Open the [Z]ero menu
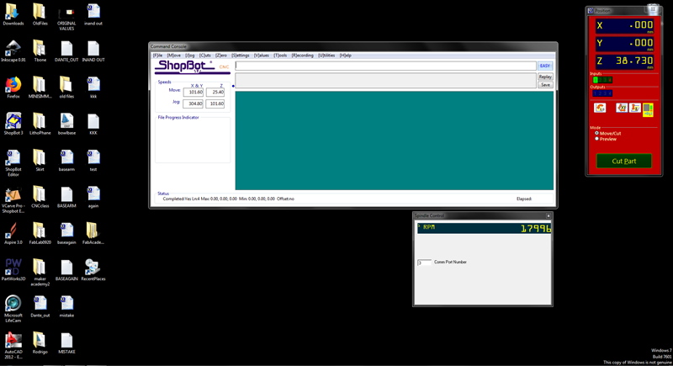The height and width of the screenshot is (366, 673). 221,56
